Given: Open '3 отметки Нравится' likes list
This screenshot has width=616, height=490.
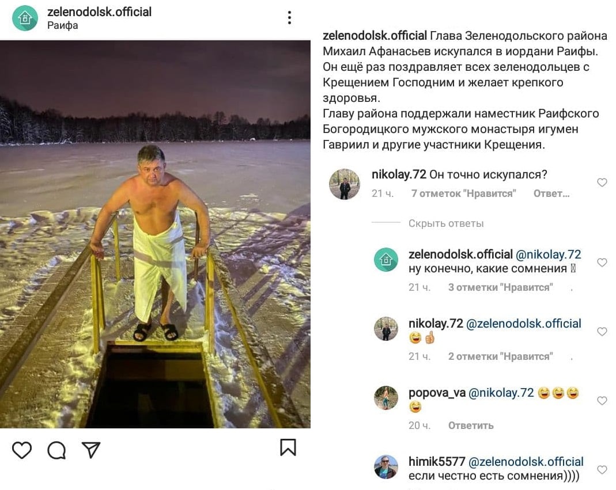Looking at the screenshot, I should pos(501,287).
